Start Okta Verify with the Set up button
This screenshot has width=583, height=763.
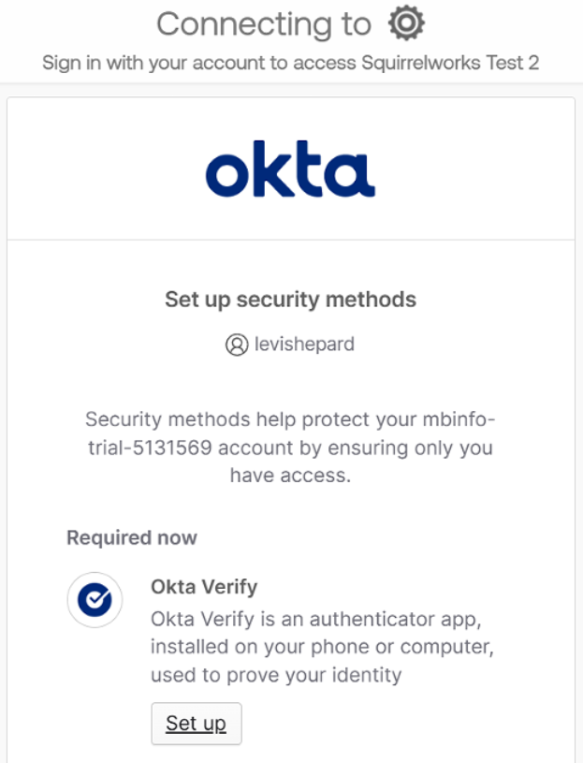(x=196, y=724)
